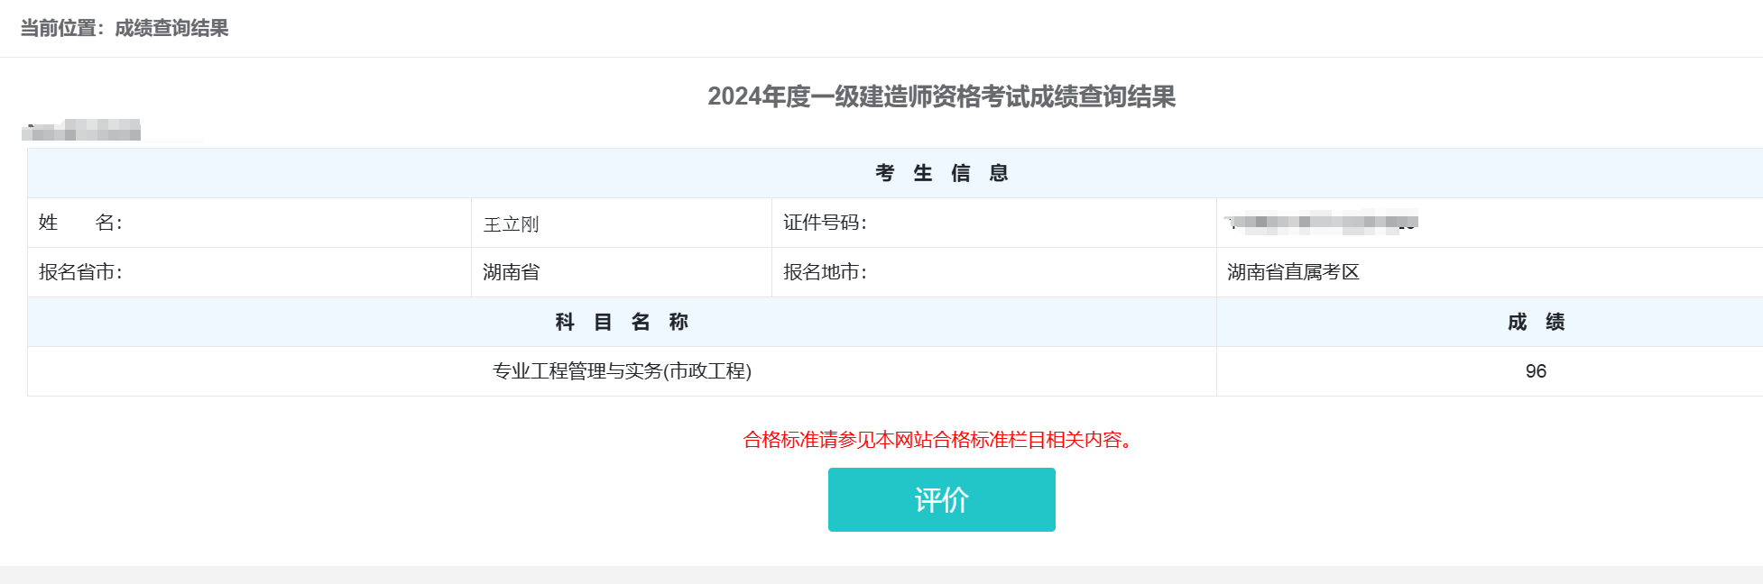The height and width of the screenshot is (584, 1763).
Task: Select the 湖南省 province value
Action: 511,272
